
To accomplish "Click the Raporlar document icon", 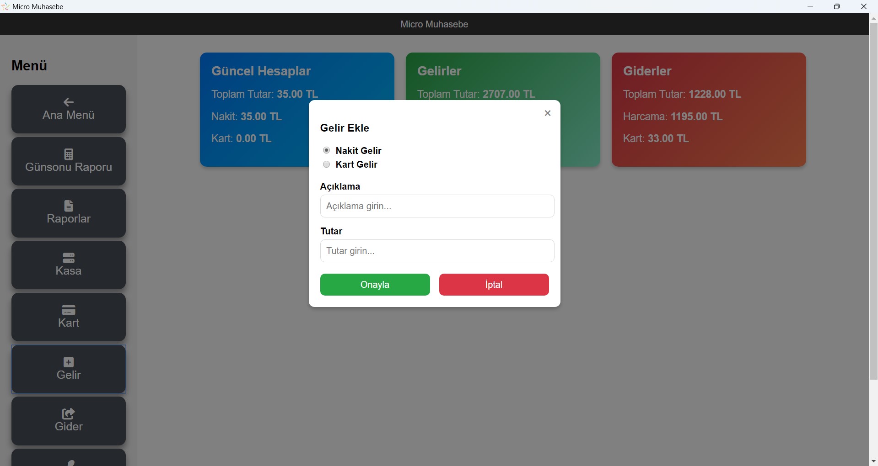I will (69, 206).
